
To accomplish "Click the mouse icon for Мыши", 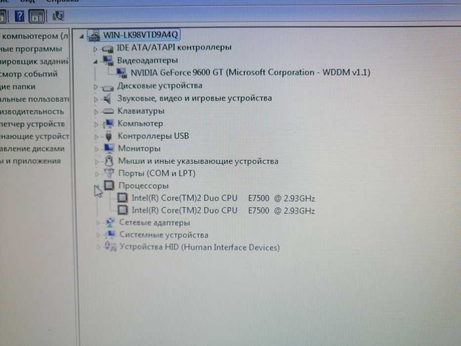I will [x=109, y=161].
